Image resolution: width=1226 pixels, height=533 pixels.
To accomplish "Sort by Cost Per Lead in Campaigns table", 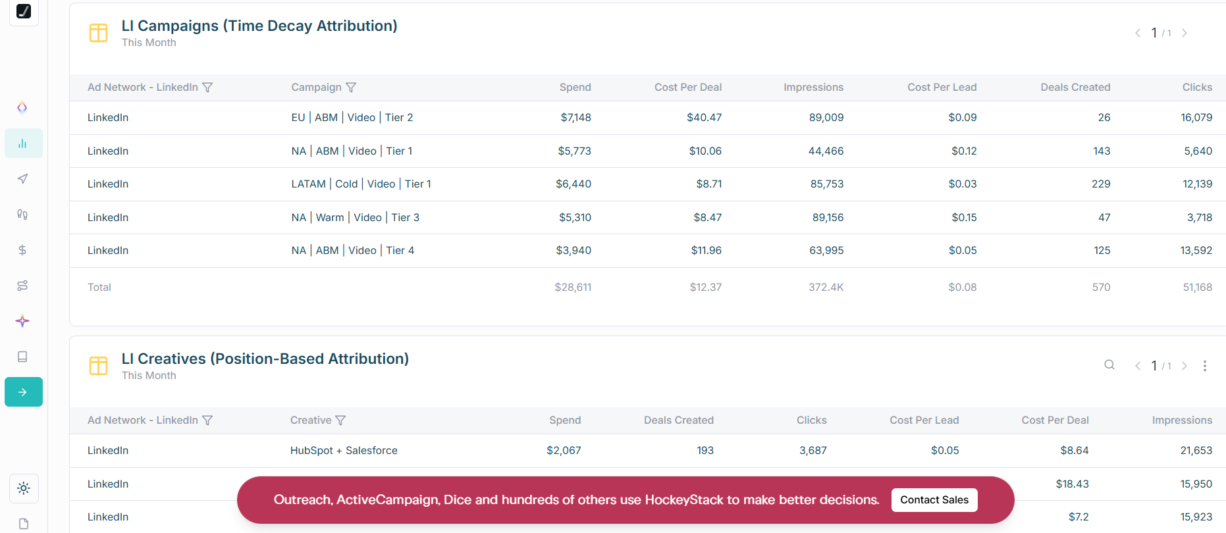I will (942, 87).
